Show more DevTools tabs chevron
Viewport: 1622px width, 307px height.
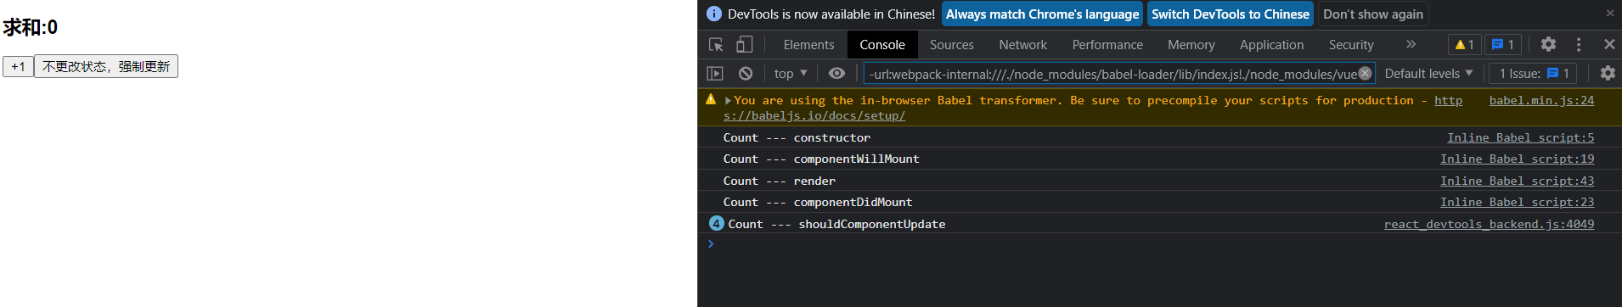click(x=1411, y=45)
